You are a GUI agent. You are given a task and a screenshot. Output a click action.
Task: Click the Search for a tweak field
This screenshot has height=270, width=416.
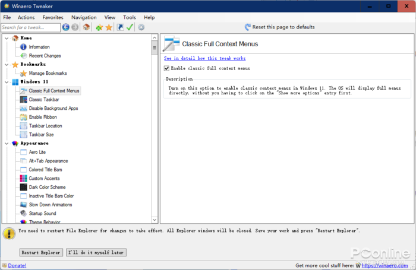[30, 27]
